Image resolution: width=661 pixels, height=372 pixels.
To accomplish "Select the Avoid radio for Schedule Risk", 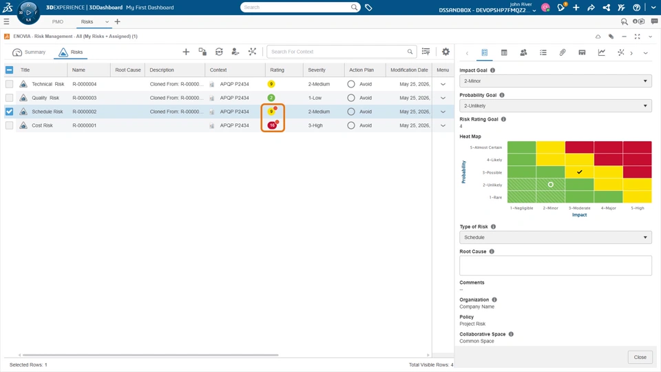I will [x=350, y=112].
